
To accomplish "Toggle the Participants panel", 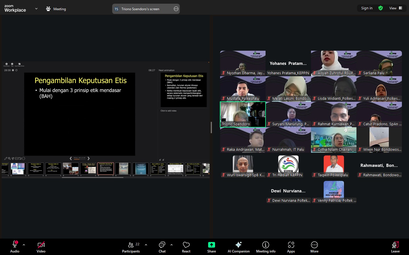I will click(131, 247).
